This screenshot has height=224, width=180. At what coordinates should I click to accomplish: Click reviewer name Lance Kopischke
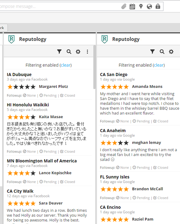click(x=55, y=173)
